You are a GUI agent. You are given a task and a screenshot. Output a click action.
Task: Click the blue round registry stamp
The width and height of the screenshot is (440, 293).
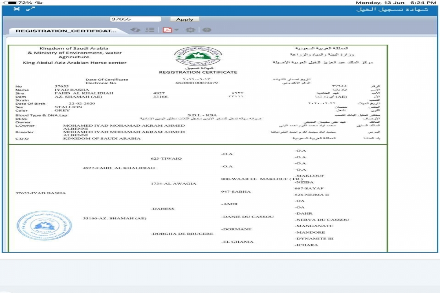[44, 226]
